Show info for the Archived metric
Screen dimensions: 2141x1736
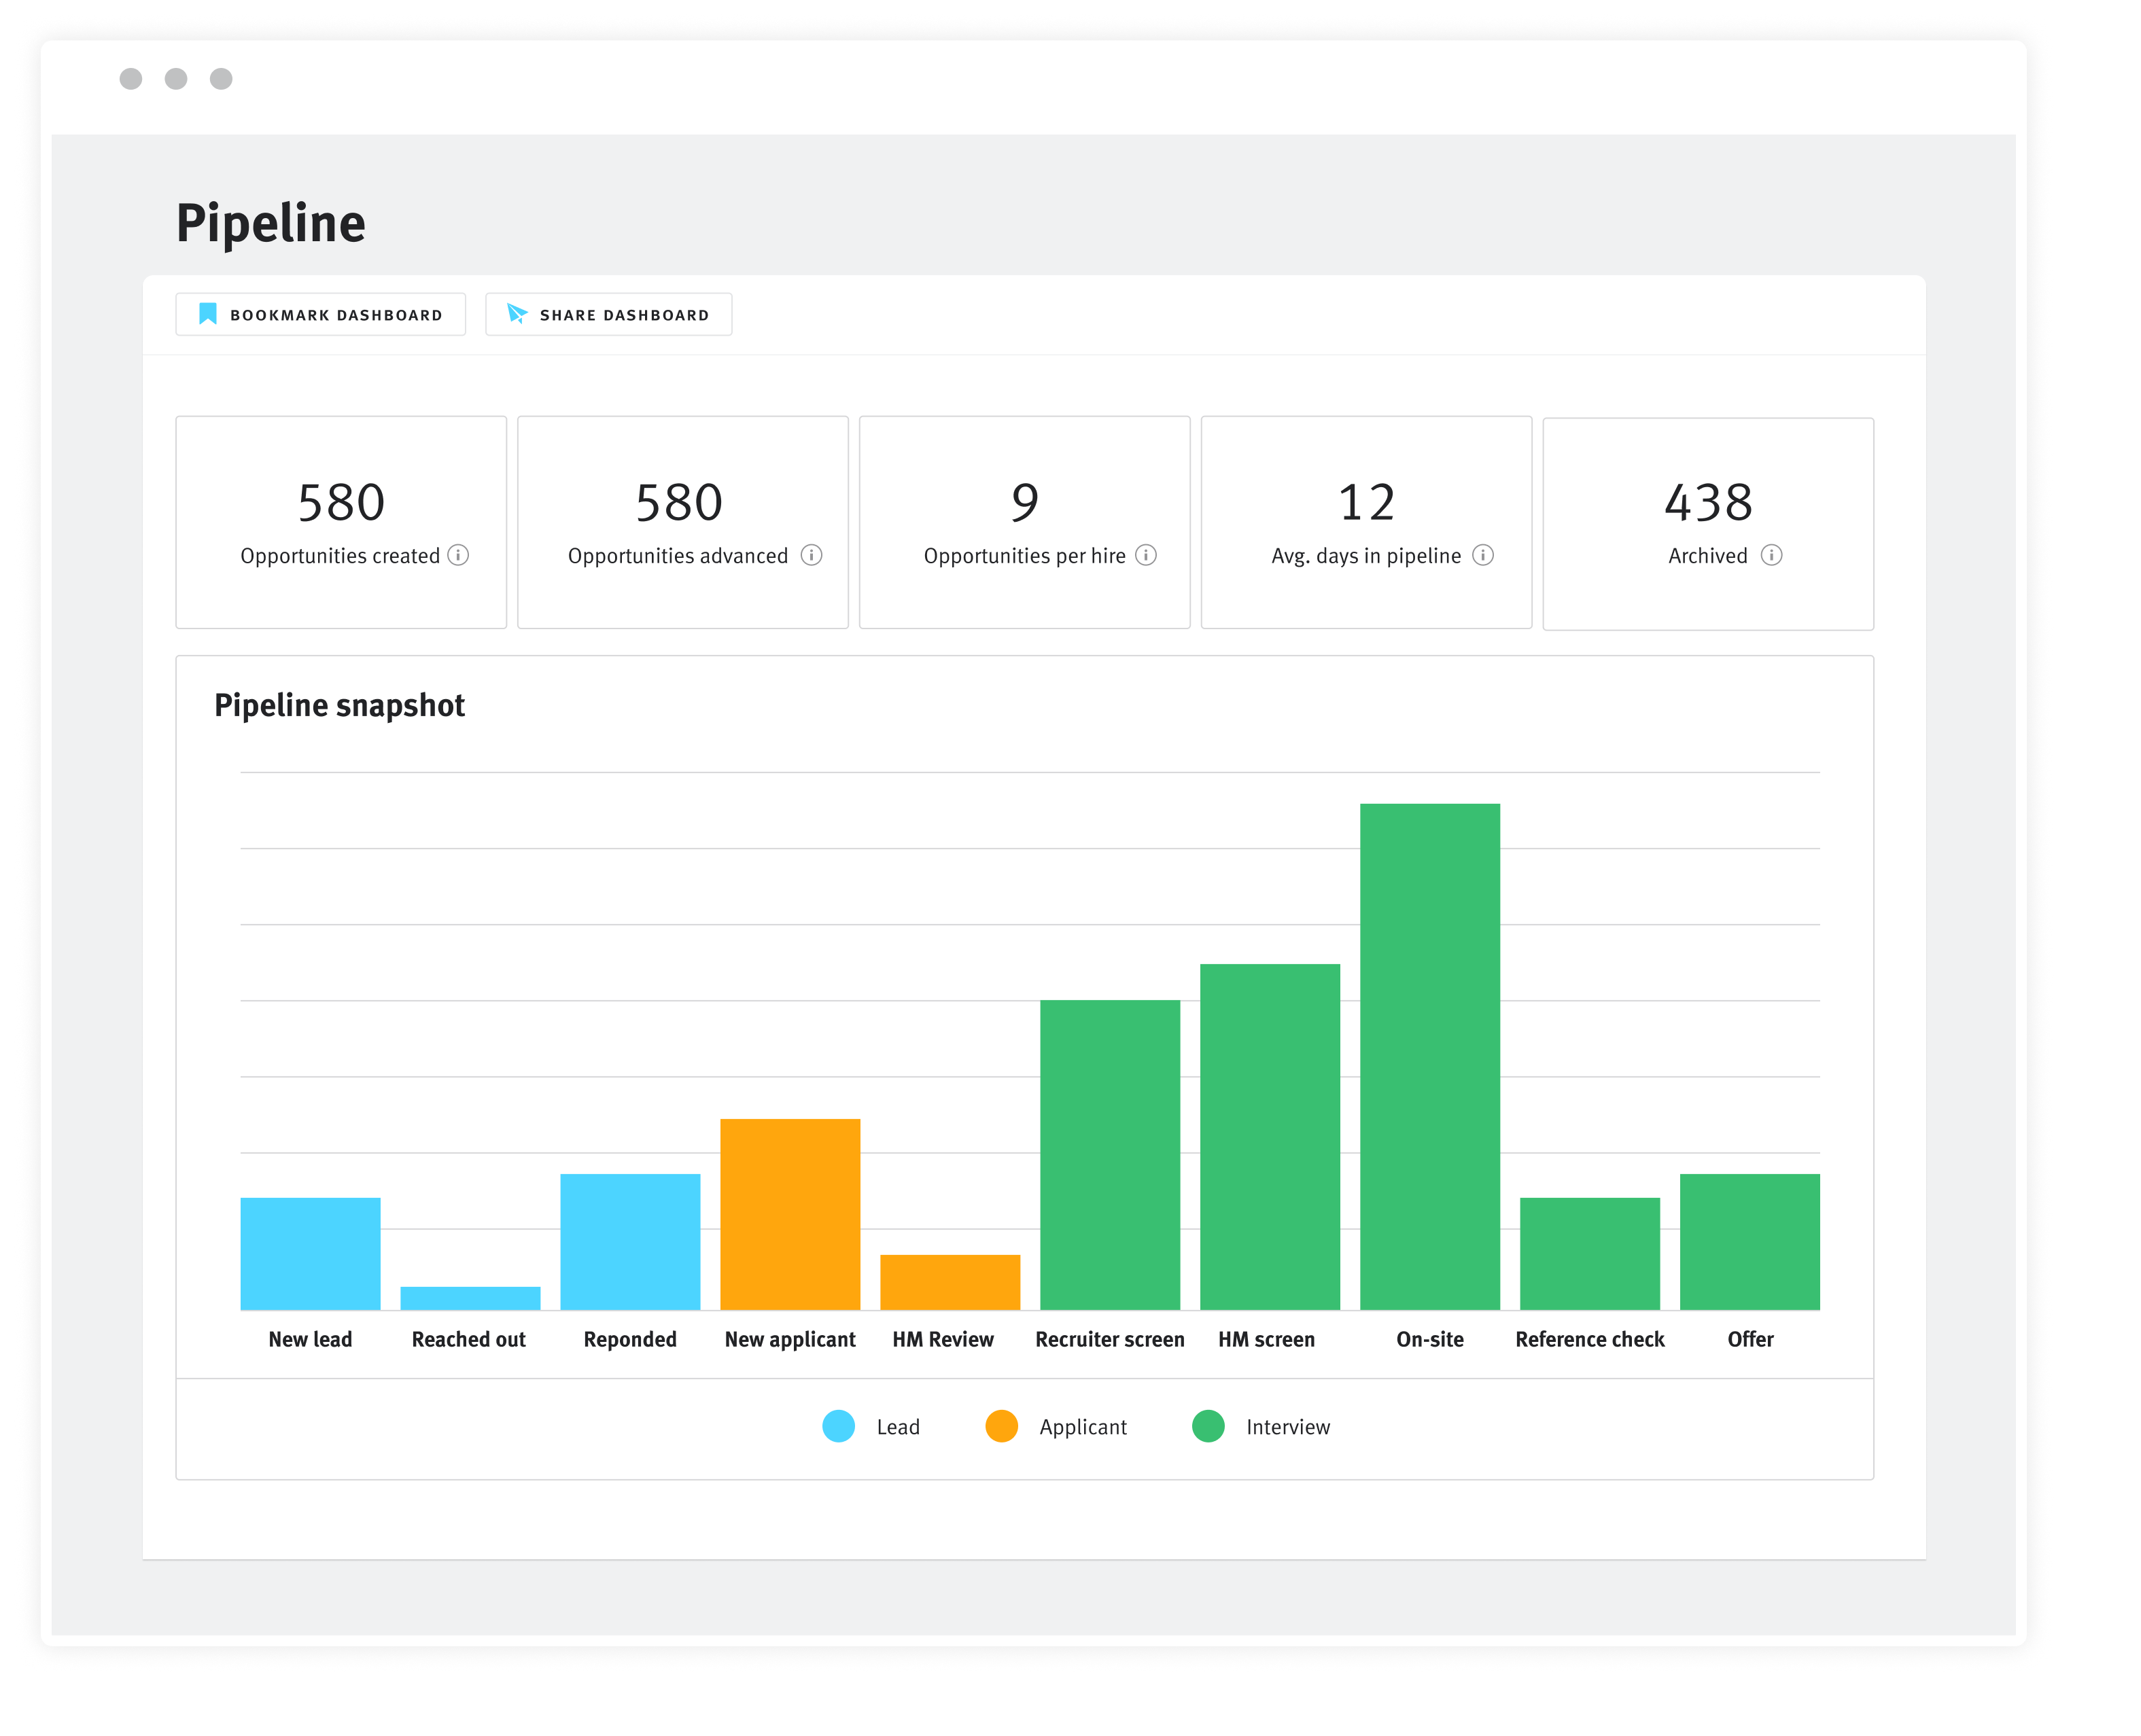pyautogui.click(x=1772, y=555)
